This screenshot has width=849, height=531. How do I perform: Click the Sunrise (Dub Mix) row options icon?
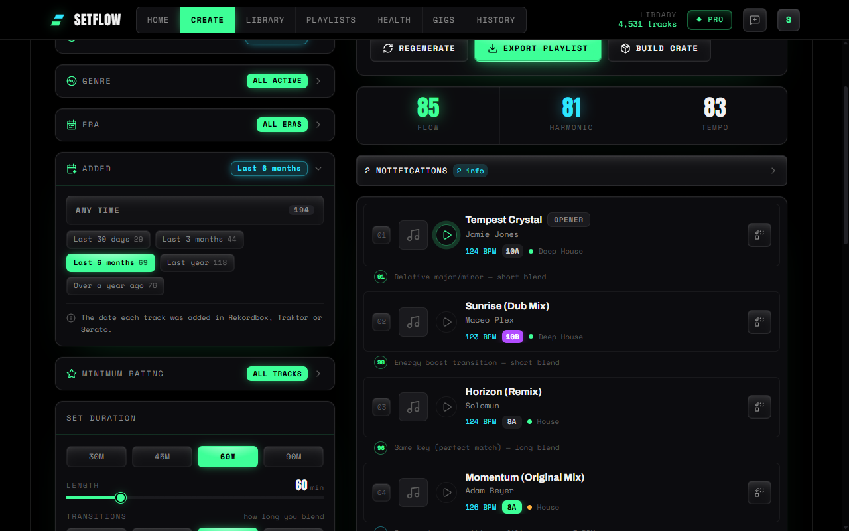(759, 322)
